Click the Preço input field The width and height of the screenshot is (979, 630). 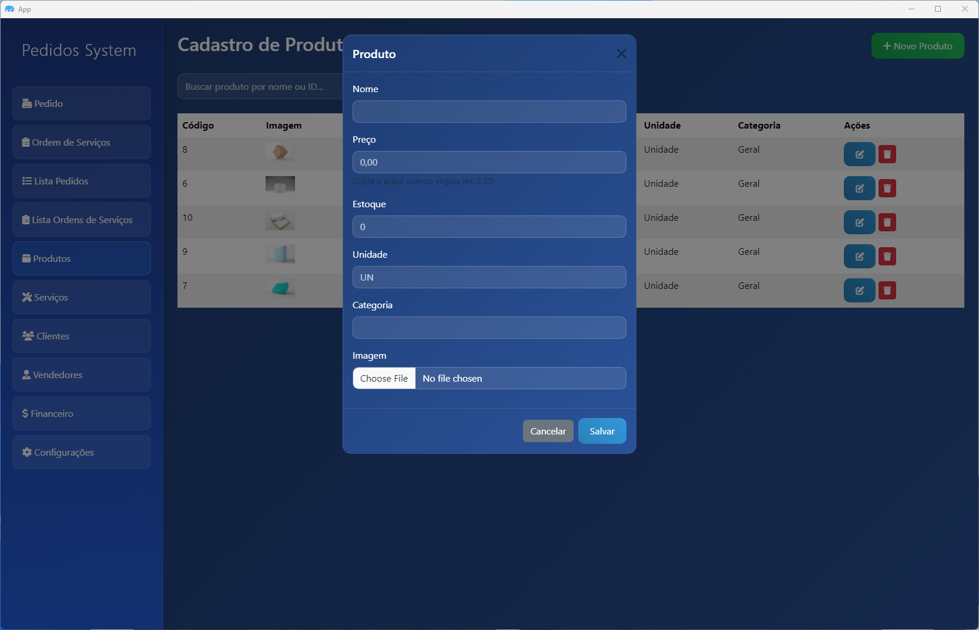tap(489, 162)
